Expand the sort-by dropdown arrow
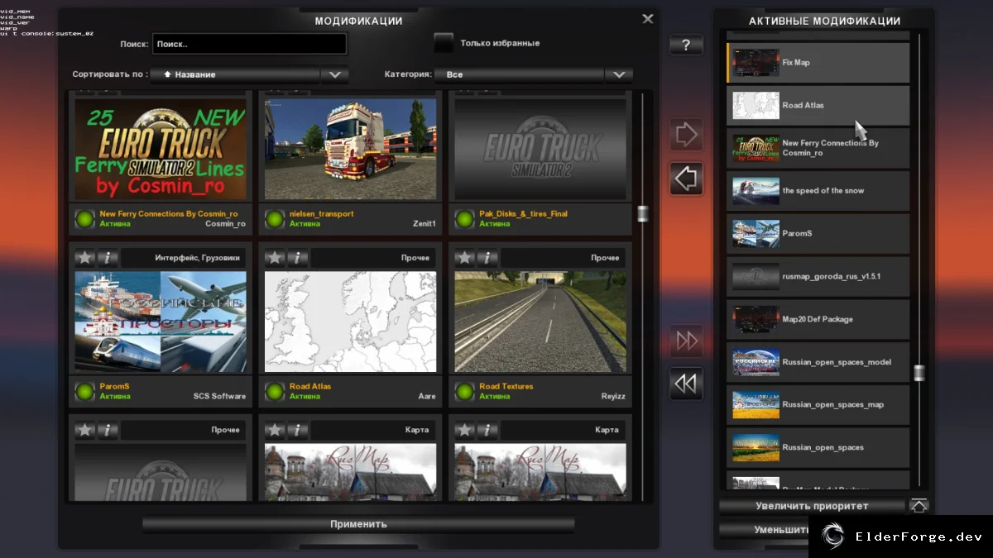The width and height of the screenshot is (993, 558). click(334, 74)
